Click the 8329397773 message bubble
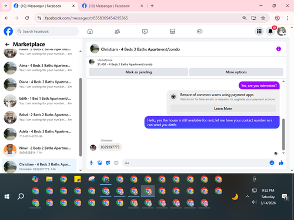294x220 pixels. (110, 147)
